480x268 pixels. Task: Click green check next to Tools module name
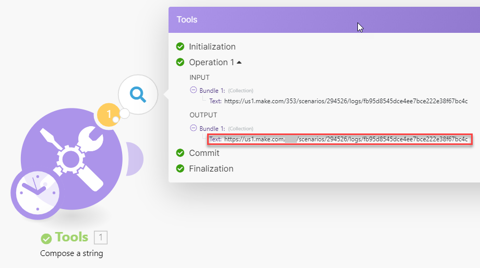[46, 238]
